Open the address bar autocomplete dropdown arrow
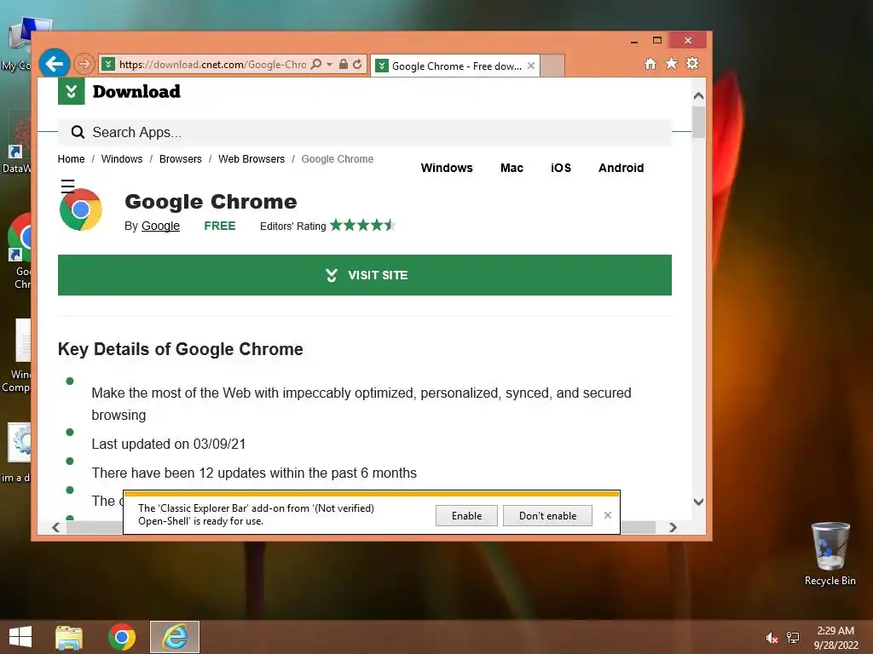 (x=329, y=65)
